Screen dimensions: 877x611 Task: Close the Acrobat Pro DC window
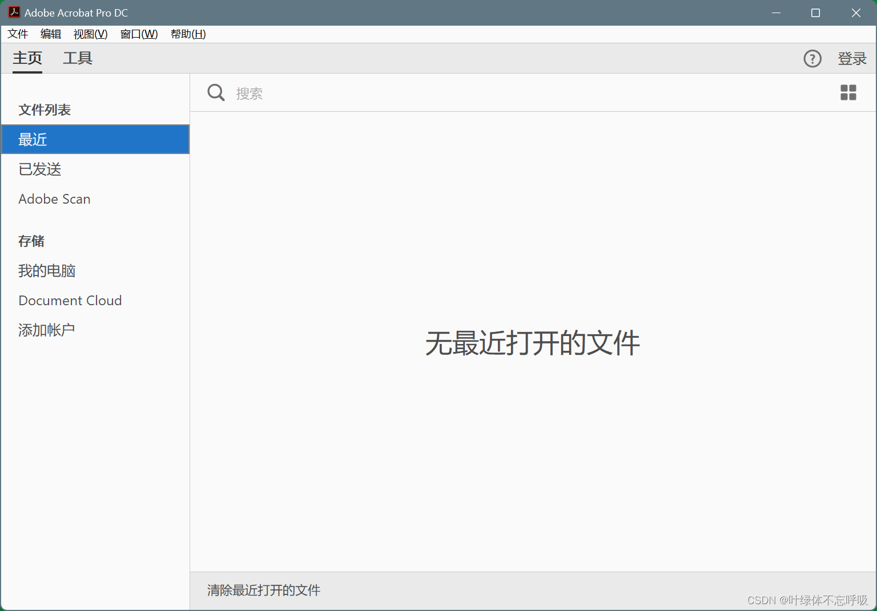[856, 13]
